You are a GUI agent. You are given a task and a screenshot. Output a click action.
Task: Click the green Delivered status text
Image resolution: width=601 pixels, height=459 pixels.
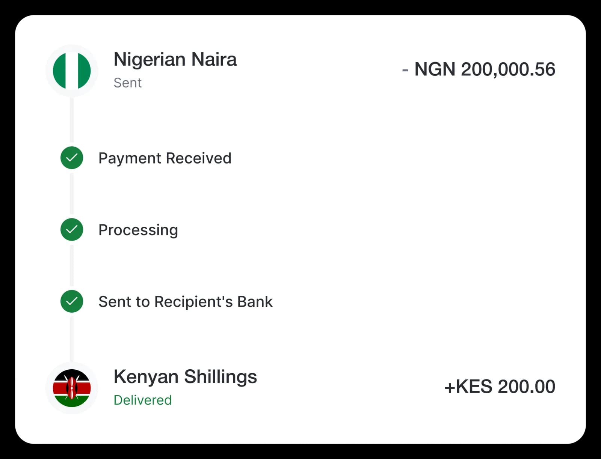(143, 400)
